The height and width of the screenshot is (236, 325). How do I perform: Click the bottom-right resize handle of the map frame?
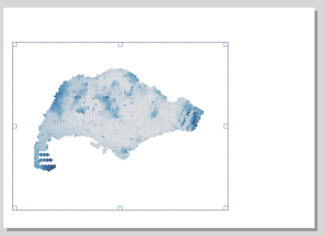pyautogui.click(x=226, y=208)
